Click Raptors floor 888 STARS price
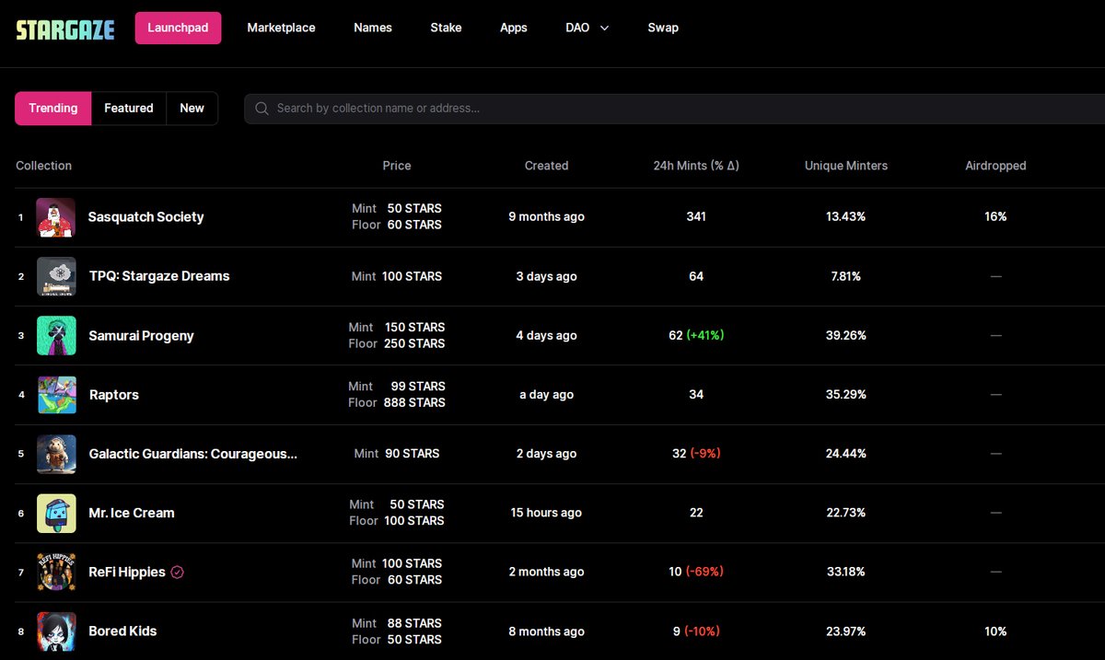Screen dimensions: 1105x660 click(414, 403)
